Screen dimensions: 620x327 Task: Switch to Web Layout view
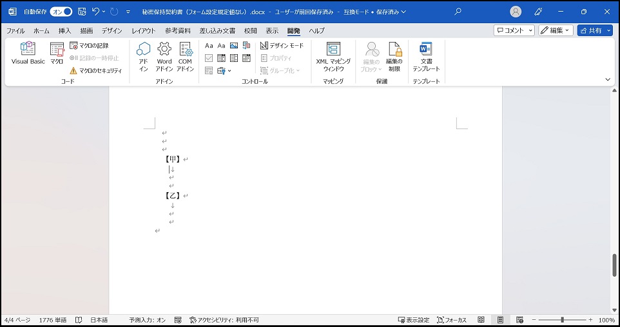tap(520, 320)
